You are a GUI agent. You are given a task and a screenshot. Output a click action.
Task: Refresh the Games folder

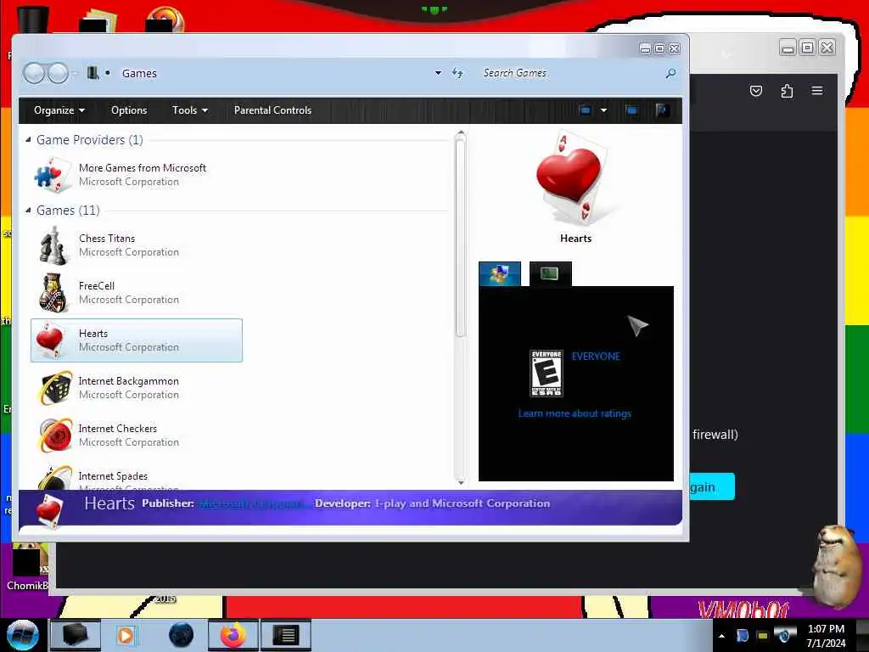pos(457,73)
